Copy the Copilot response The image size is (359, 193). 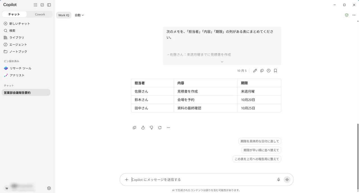(134, 127)
